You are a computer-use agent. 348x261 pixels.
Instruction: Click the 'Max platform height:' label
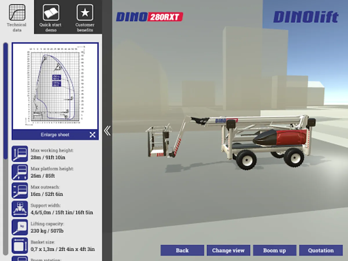tap(52, 169)
